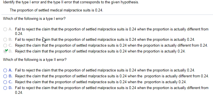The width and height of the screenshot is (213, 110).
Task: Click the blue letter D label for type II
Action: pyautogui.click(x=11, y=88)
